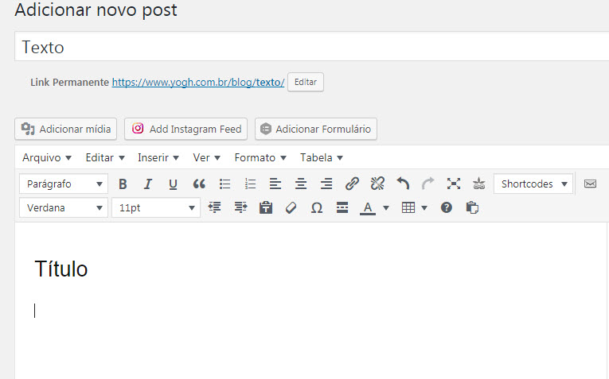Undo the last action

click(403, 184)
